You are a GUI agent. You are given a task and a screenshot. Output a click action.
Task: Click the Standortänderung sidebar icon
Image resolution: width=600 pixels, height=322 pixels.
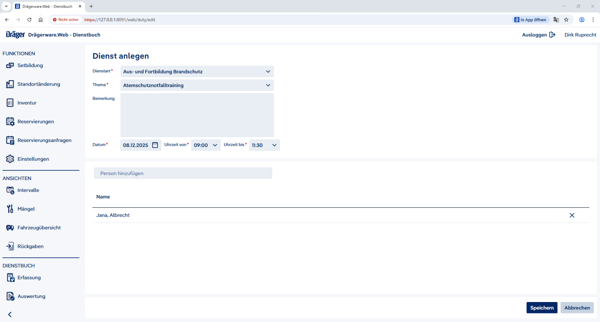coord(10,84)
